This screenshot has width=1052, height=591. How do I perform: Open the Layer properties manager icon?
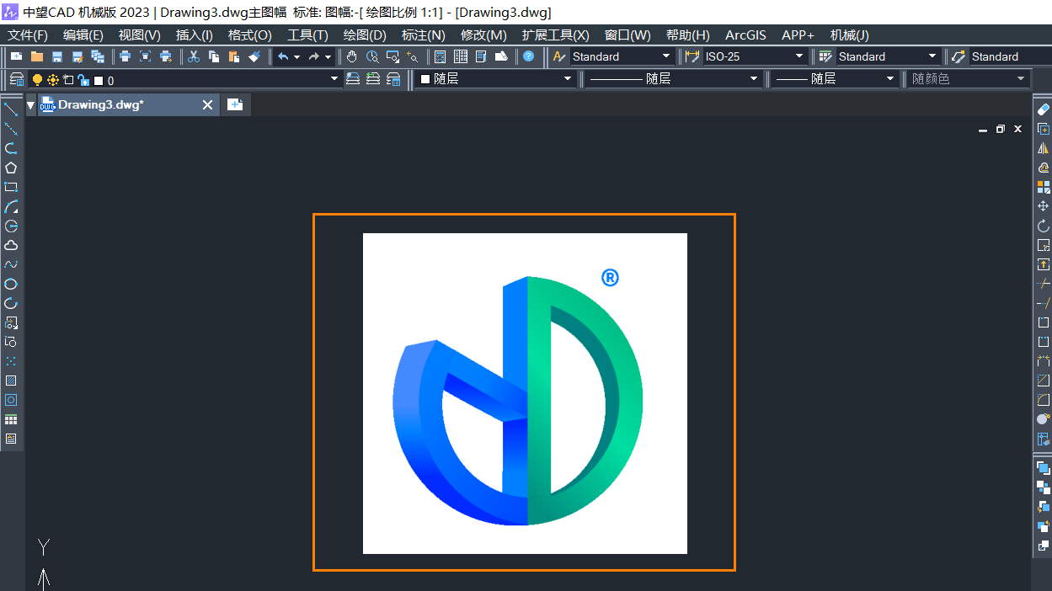tap(16, 79)
